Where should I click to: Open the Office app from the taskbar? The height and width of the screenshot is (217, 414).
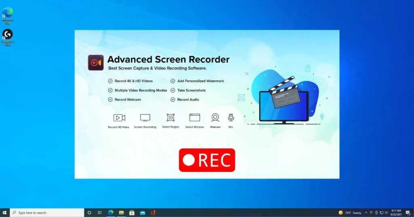153,213
